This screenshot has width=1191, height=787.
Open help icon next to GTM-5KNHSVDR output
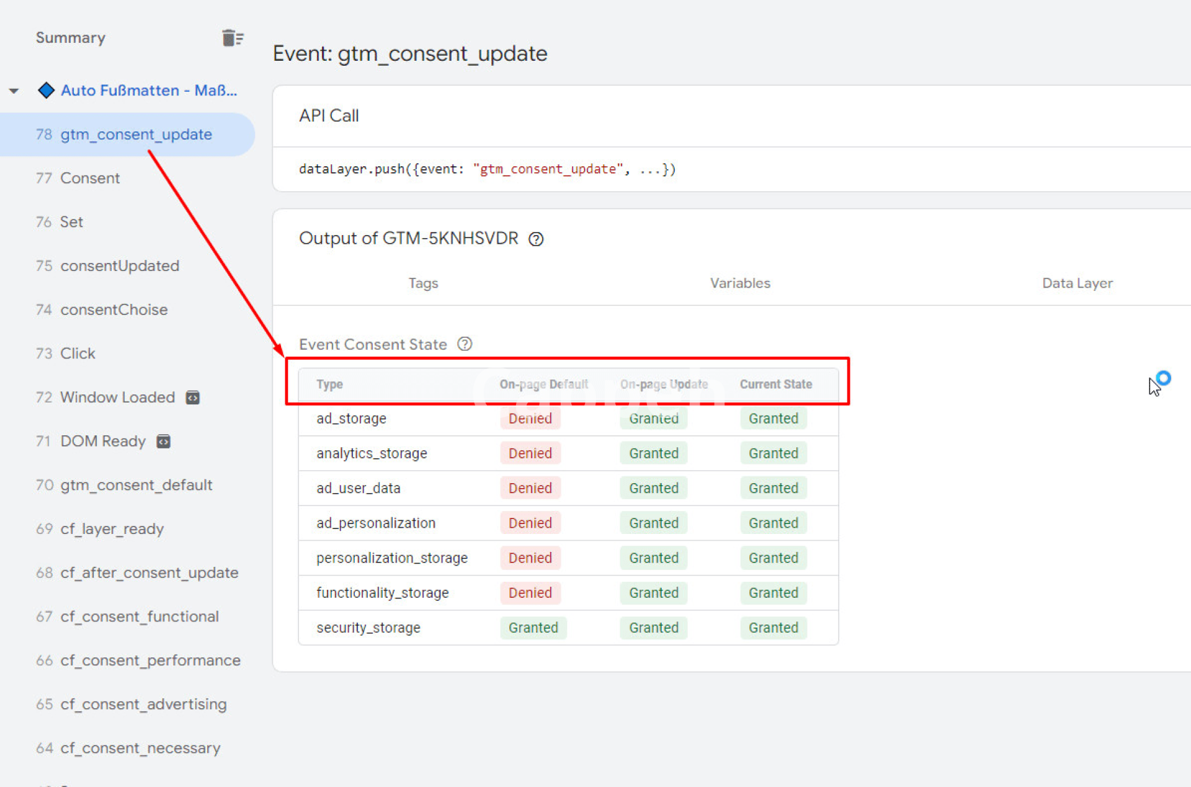[x=536, y=239]
